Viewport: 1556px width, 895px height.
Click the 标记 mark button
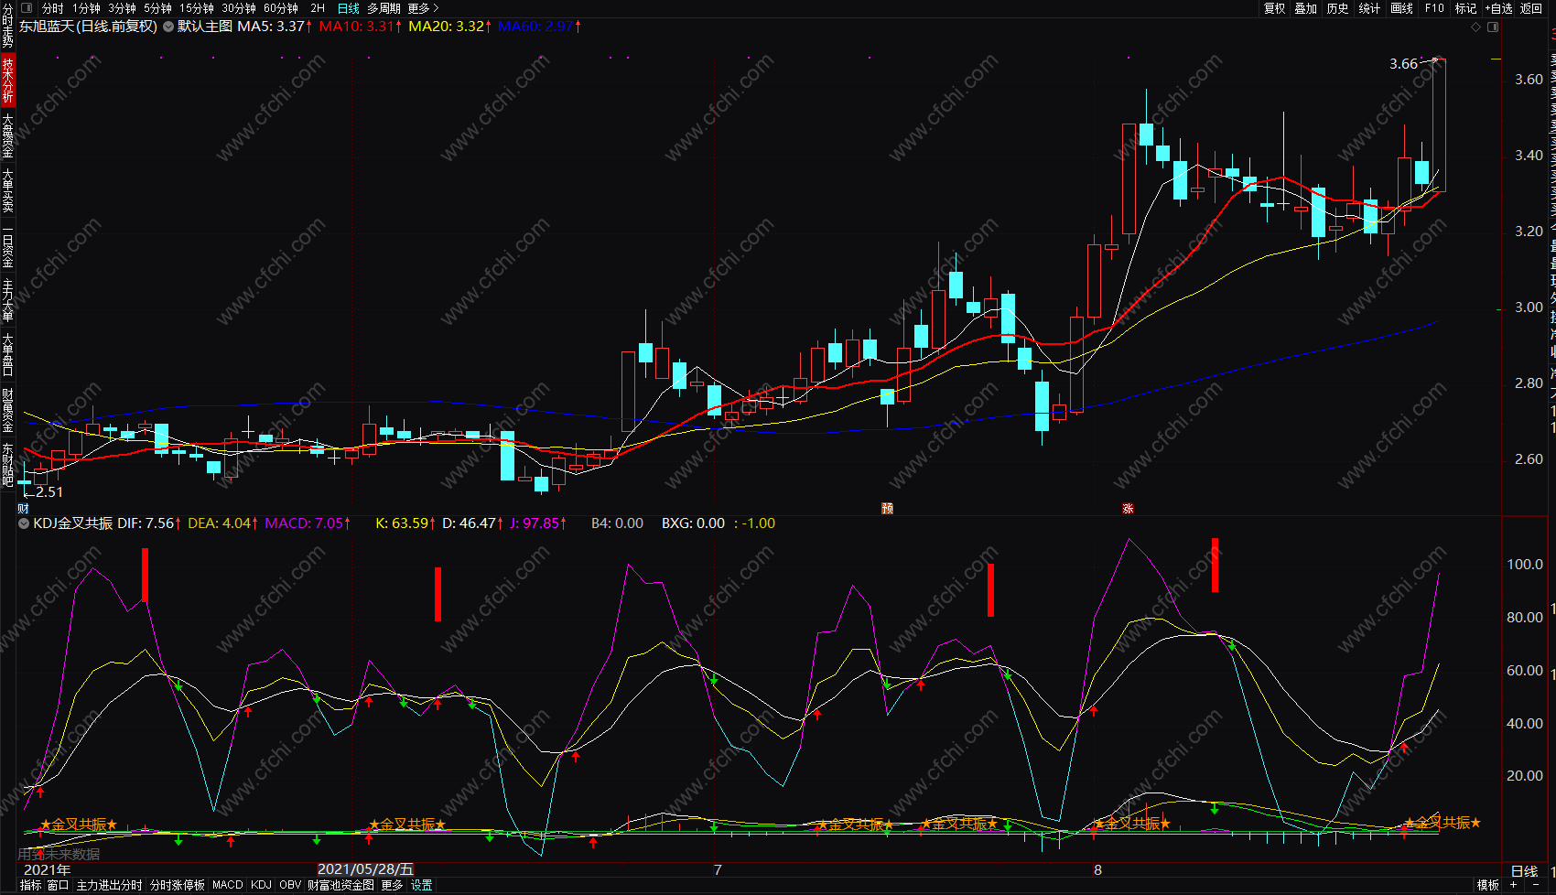tap(1466, 8)
